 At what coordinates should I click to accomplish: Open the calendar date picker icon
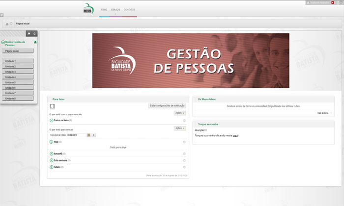click(89, 135)
